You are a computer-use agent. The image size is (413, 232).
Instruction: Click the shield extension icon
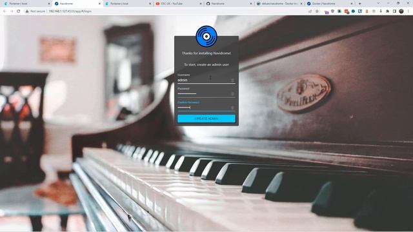pyautogui.click(x=333, y=12)
